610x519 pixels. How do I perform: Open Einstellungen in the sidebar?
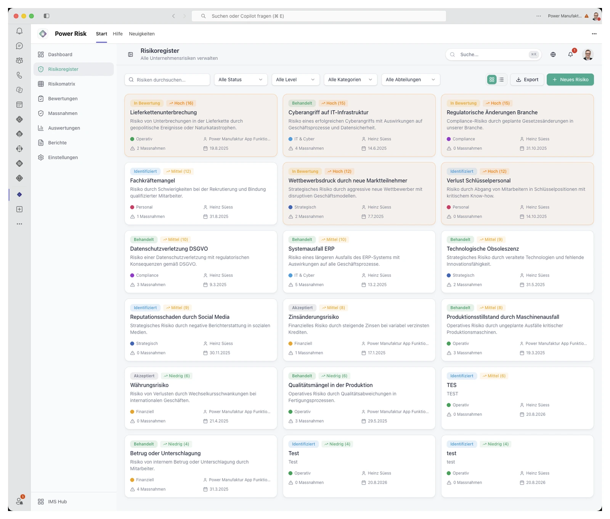(x=74, y=157)
